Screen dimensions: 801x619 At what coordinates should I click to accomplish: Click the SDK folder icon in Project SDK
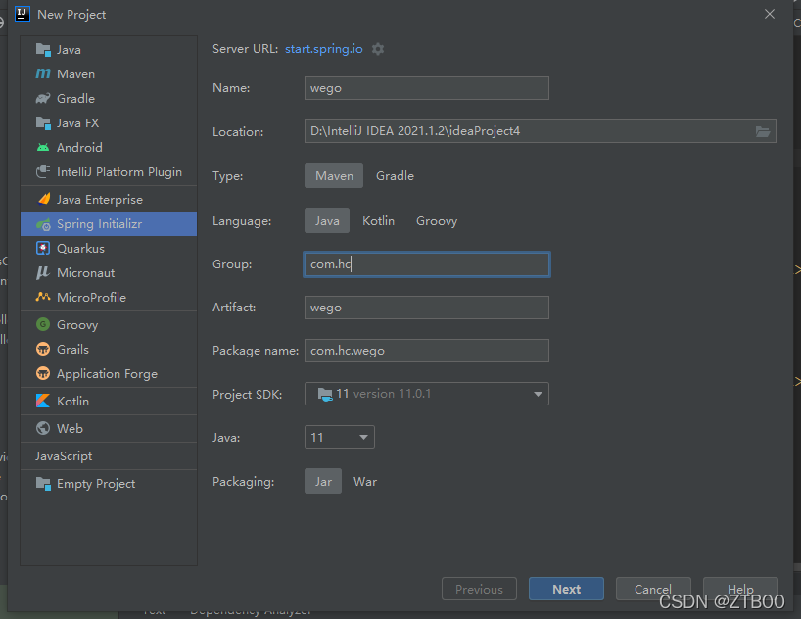[325, 394]
